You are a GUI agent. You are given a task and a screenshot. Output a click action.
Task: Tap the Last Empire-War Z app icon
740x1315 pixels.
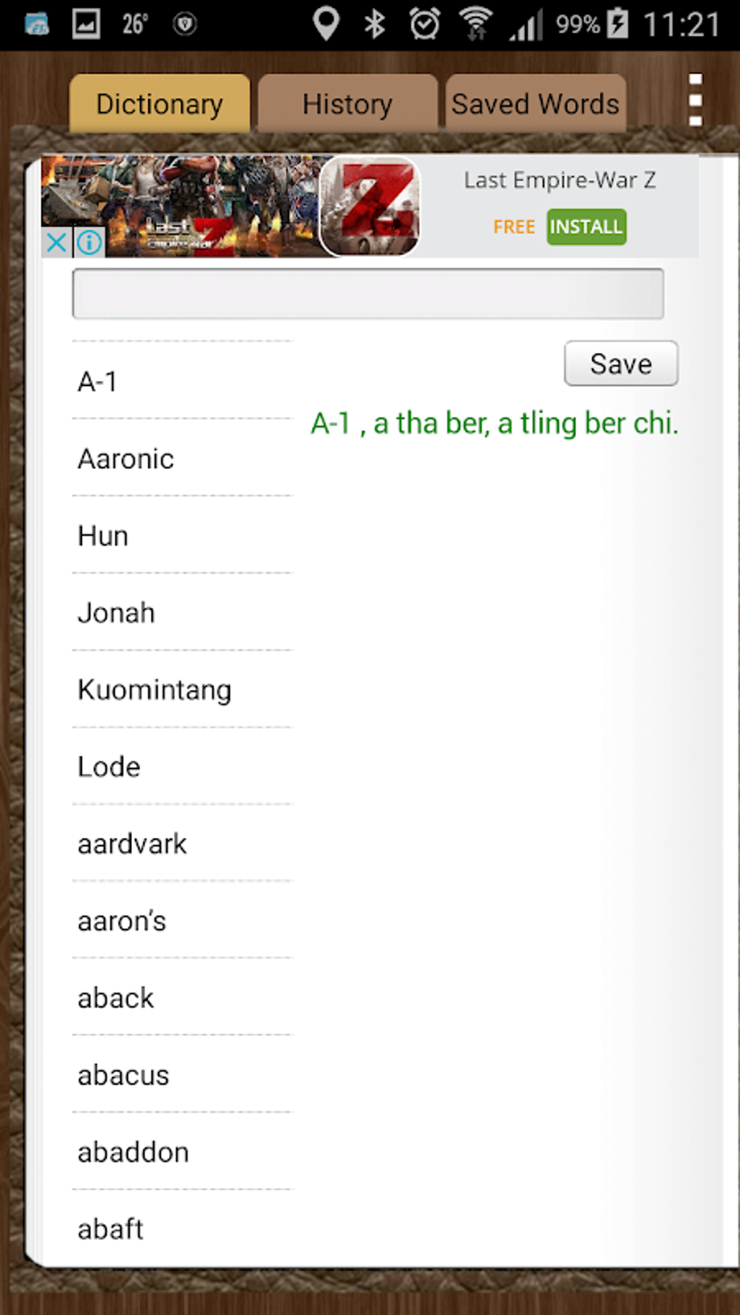point(369,205)
